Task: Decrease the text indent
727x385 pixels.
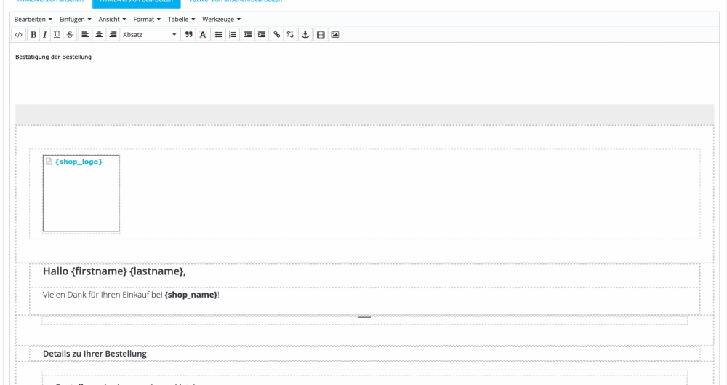Action: (248, 35)
